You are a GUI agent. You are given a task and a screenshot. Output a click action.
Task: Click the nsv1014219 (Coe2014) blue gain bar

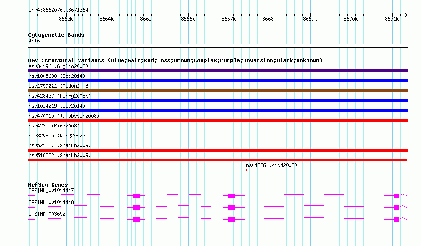[218, 110]
